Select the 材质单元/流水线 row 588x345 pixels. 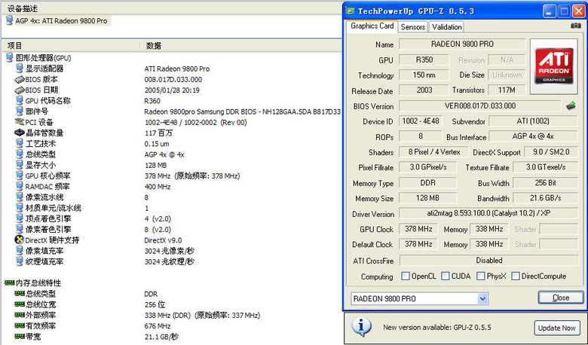171,208
